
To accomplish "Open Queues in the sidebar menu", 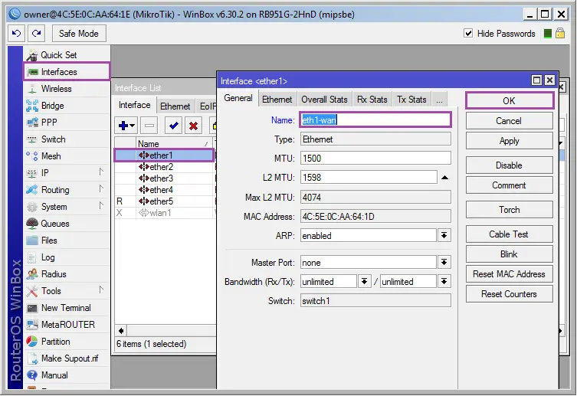I will [x=54, y=224].
